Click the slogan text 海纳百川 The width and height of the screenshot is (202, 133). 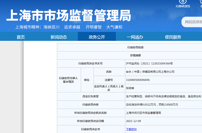tap(52, 27)
